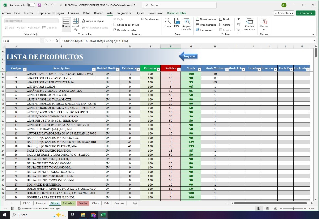The image size is (319, 219).
Task: Click the horizontal scrollbar thumb
Action: (x=270, y=203)
